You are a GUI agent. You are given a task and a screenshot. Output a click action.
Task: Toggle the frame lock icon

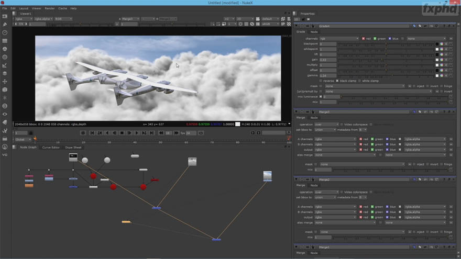pos(31,133)
